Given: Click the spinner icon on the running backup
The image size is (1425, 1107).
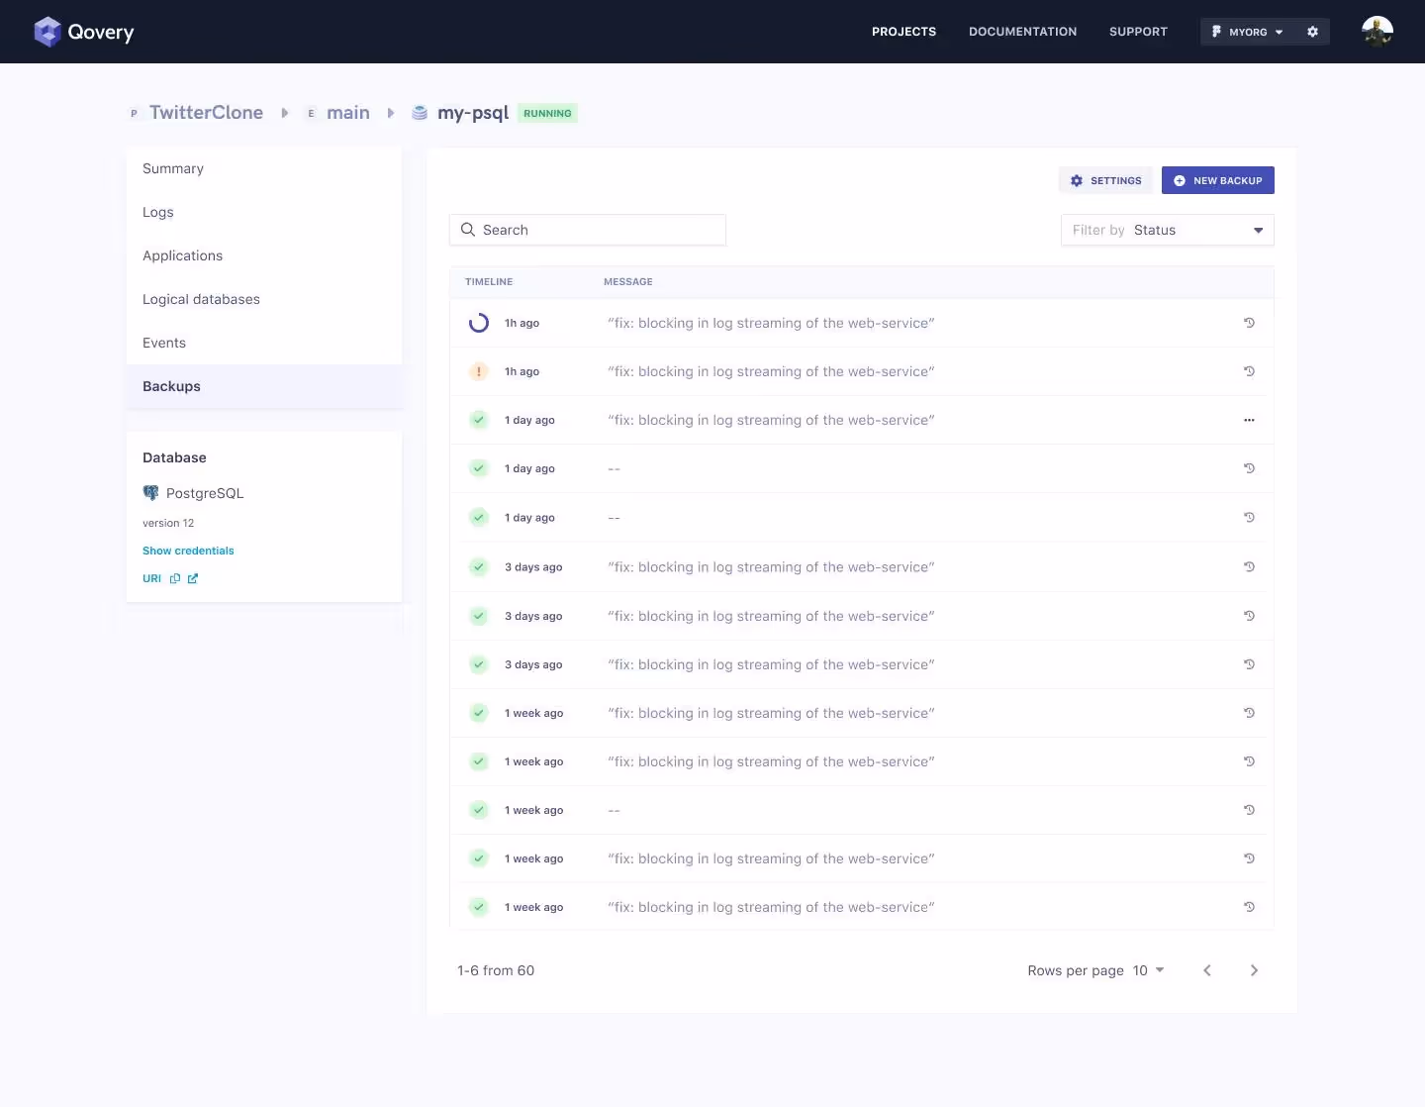Looking at the screenshot, I should click(479, 323).
